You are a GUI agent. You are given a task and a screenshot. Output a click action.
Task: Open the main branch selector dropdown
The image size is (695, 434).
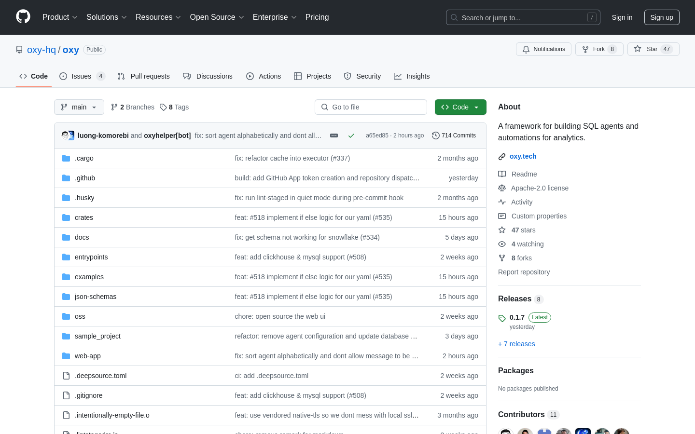pos(79,107)
